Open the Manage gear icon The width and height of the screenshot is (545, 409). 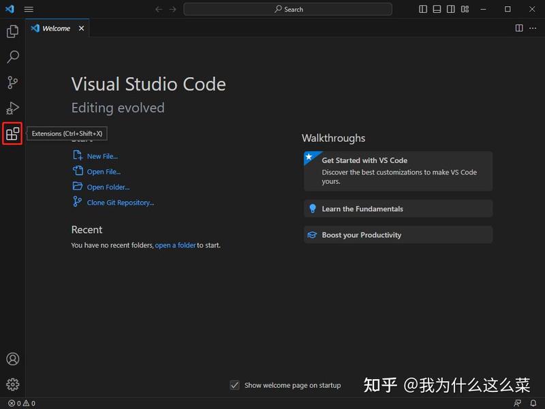click(13, 384)
